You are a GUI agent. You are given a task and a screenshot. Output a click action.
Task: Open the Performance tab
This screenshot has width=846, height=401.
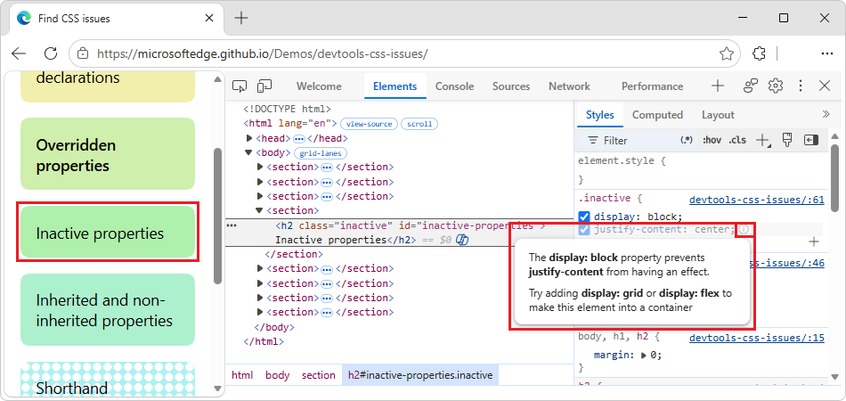point(652,86)
